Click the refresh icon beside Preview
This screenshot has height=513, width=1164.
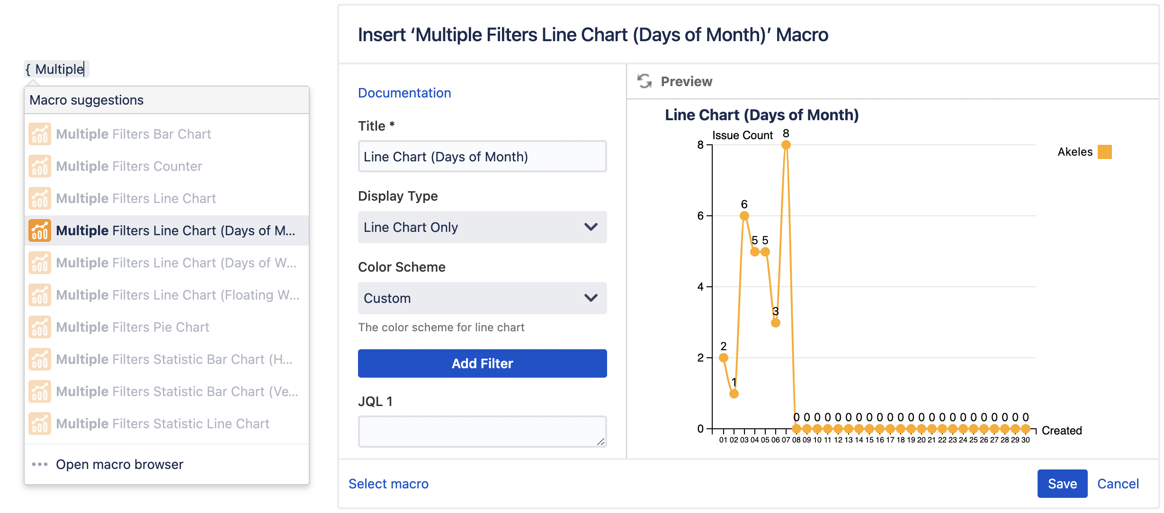(644, 80)
